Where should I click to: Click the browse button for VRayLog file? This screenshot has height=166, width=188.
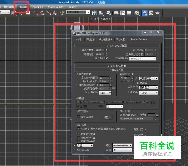pos(156,119)
